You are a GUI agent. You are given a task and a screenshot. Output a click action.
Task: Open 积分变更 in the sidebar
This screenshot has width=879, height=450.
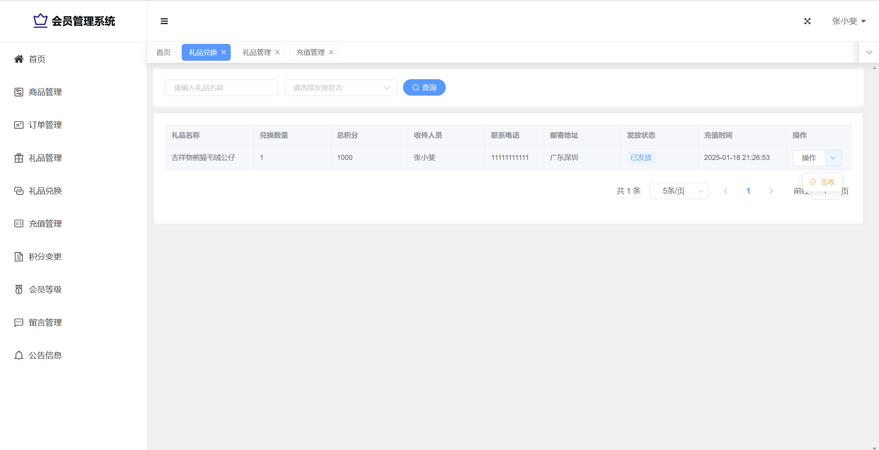(45, 257)
